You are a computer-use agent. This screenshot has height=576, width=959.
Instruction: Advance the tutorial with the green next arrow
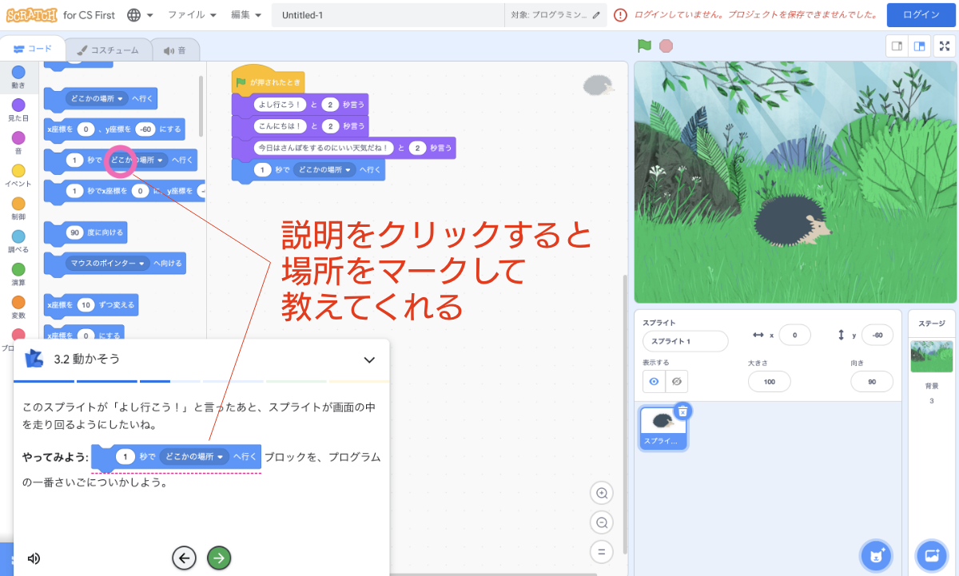point(219,558)
